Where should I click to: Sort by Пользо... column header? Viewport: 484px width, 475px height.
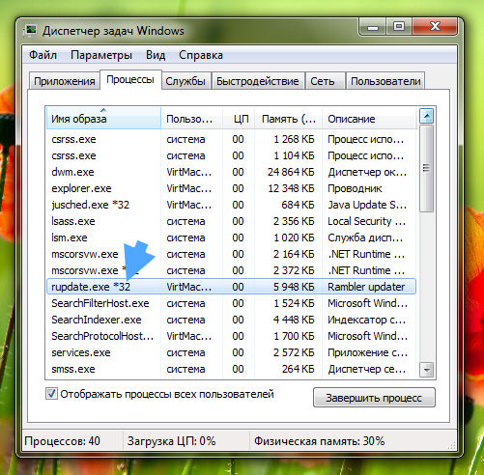(x=191, y=119)
